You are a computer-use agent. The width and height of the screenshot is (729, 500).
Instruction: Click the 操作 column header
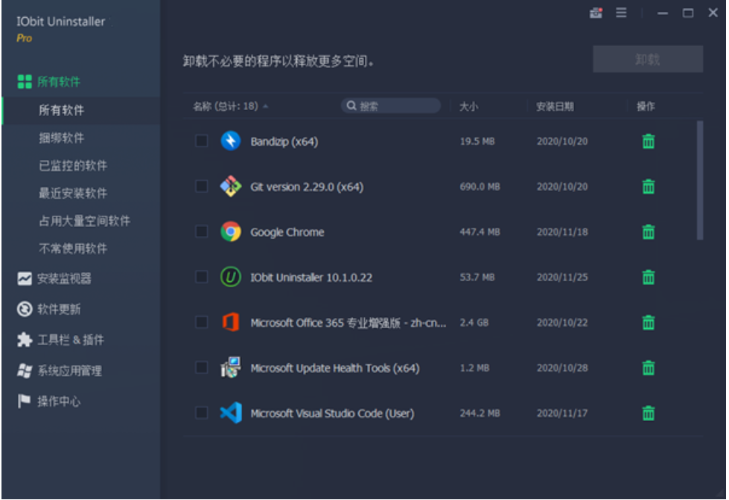pos(646,106)
